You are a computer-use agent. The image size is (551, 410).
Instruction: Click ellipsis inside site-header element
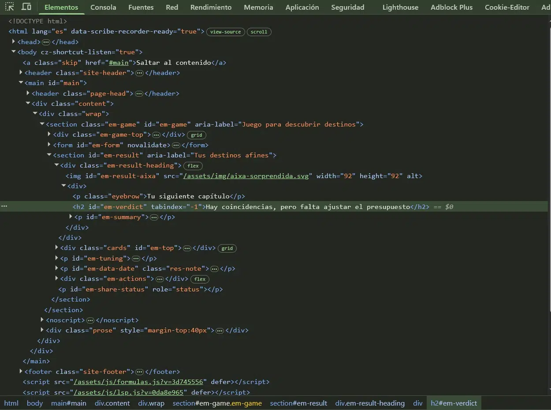pos(139,73)
